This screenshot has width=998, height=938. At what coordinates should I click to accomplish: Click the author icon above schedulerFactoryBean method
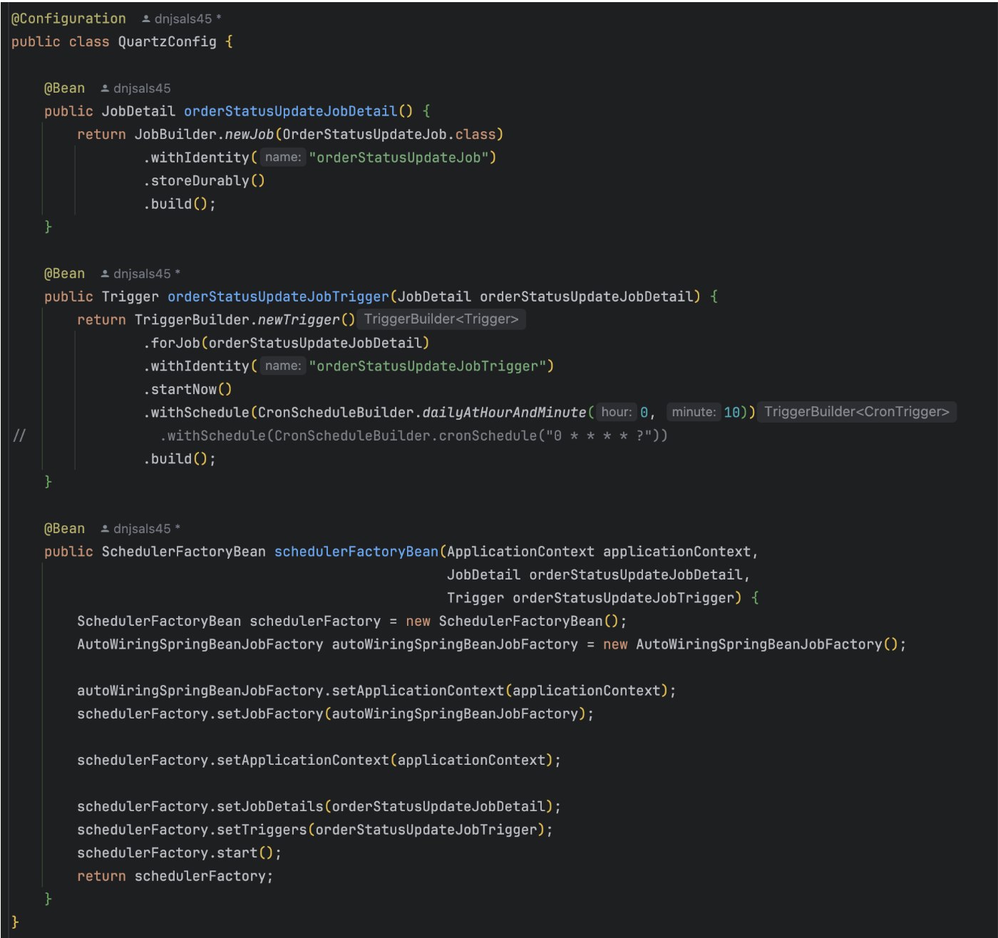pos(105,529)
